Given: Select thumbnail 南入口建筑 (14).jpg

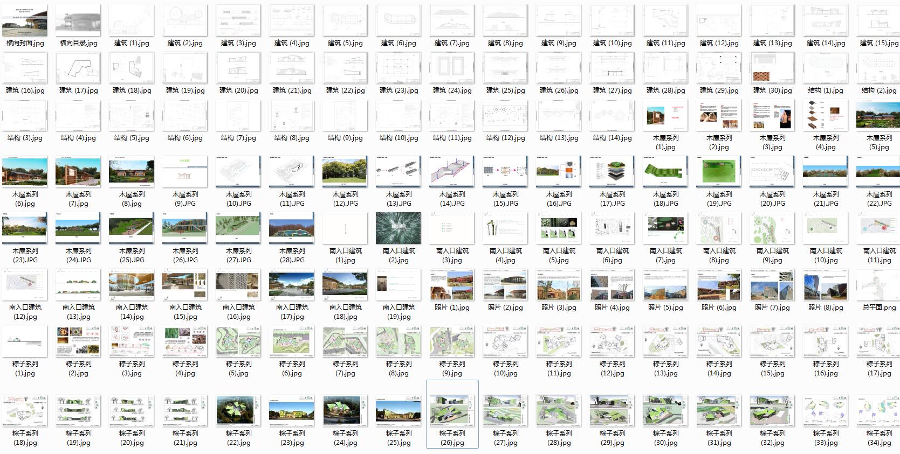Looking at the screenshot, I should tap(132, 285).
